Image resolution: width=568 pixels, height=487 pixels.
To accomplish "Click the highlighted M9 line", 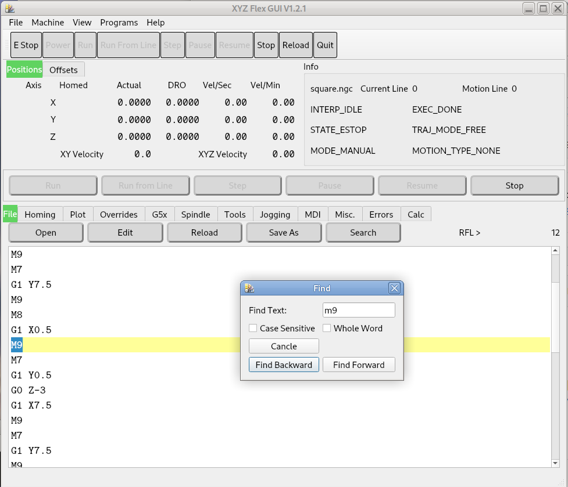I will pos(281,345).
